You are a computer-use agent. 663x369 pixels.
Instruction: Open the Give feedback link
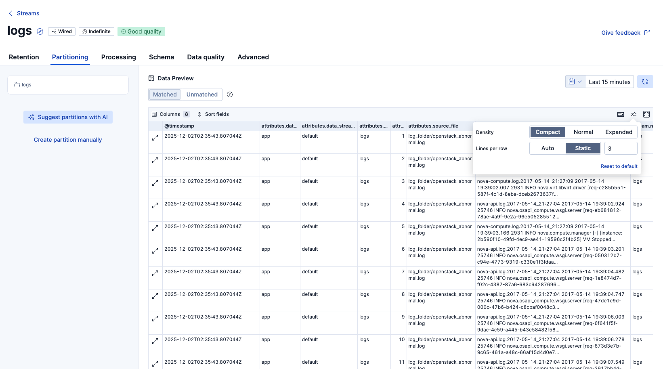(625, 33)
